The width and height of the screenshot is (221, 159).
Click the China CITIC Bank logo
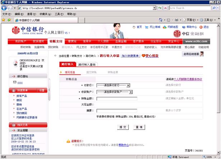coord(28,30)
